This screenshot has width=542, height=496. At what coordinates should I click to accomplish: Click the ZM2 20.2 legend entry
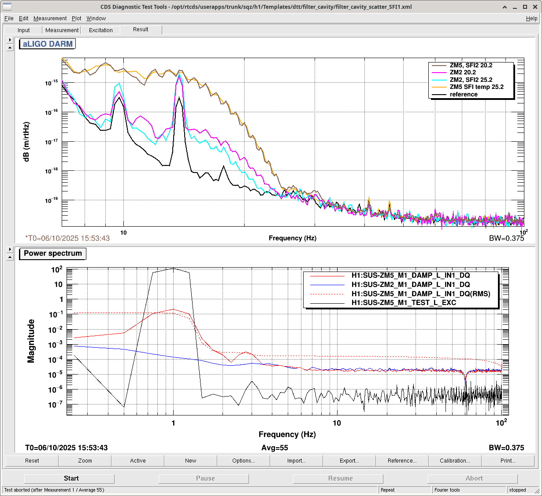(x=462, y=73)
